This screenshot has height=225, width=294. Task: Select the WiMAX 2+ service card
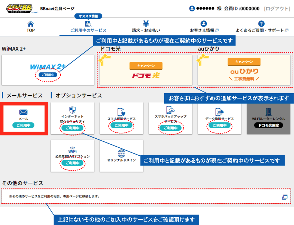48,70
